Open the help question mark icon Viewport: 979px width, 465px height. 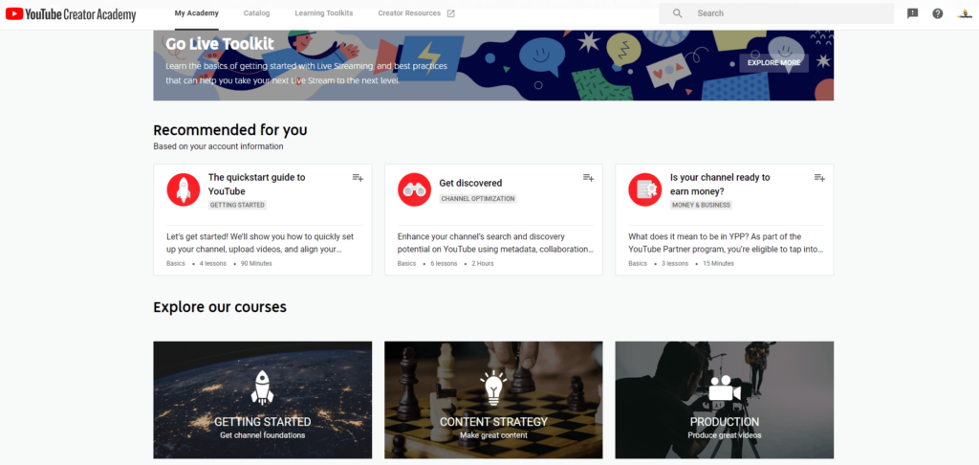938,13
